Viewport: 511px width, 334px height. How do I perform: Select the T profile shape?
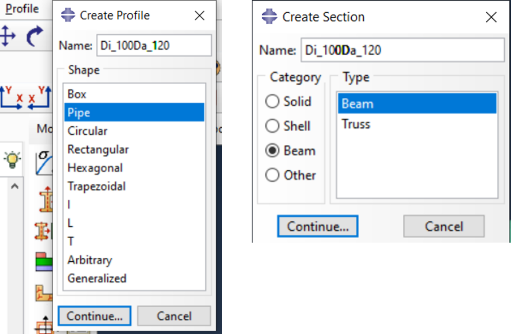point(134,241)
